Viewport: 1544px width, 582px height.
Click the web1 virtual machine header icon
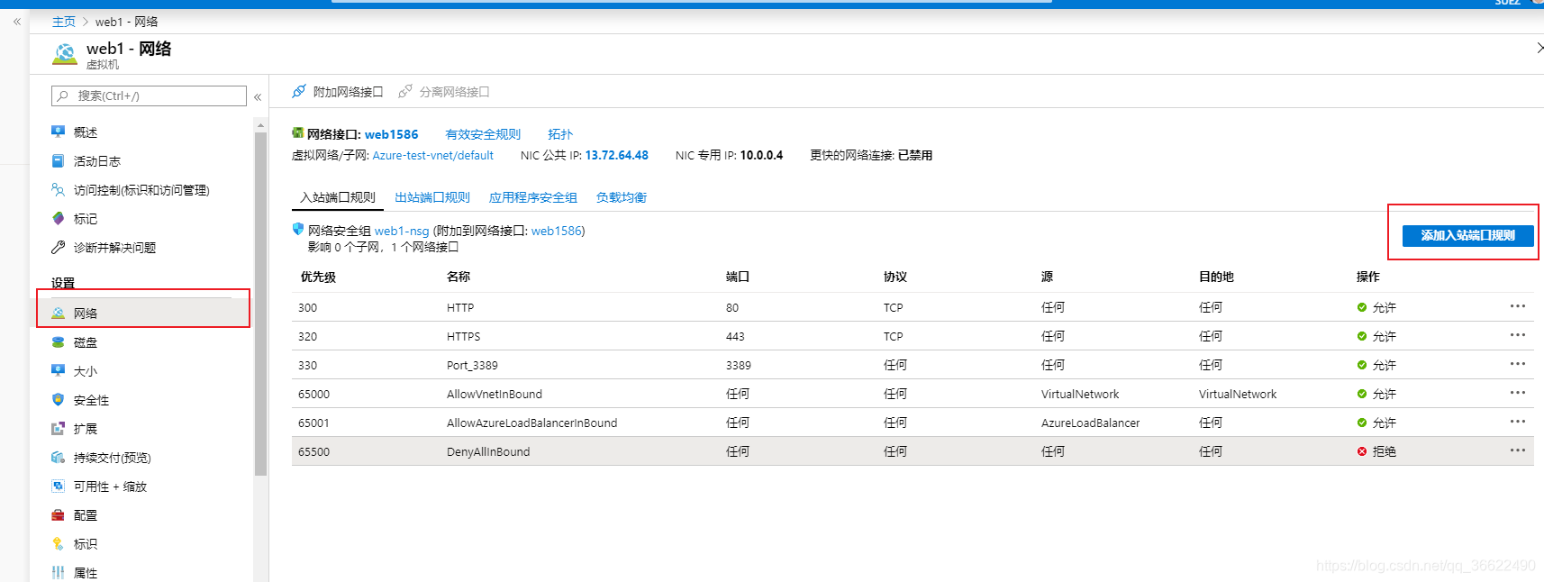[x=65, y=54]
